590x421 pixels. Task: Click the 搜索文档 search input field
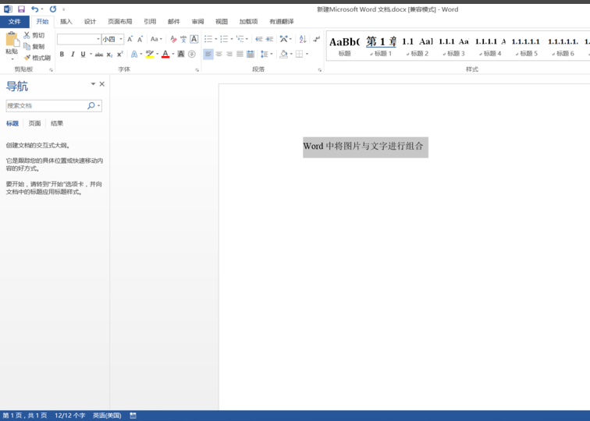(45, 106)
